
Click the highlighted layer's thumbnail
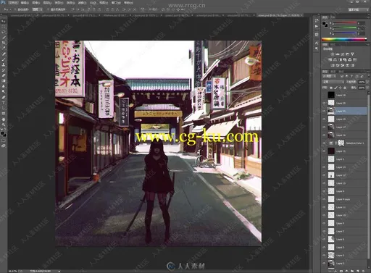point(331,111)
